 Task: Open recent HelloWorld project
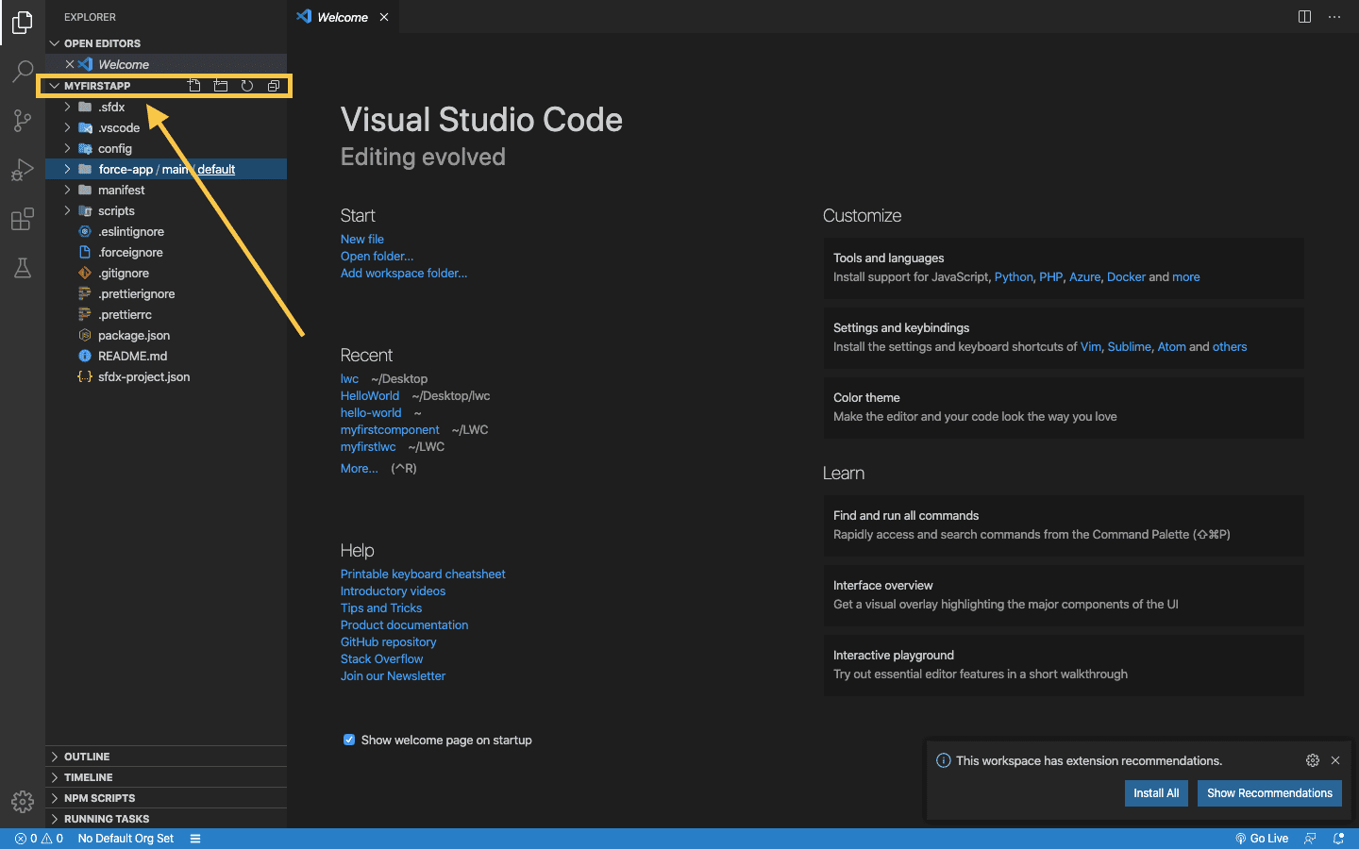tap(370, 395)
